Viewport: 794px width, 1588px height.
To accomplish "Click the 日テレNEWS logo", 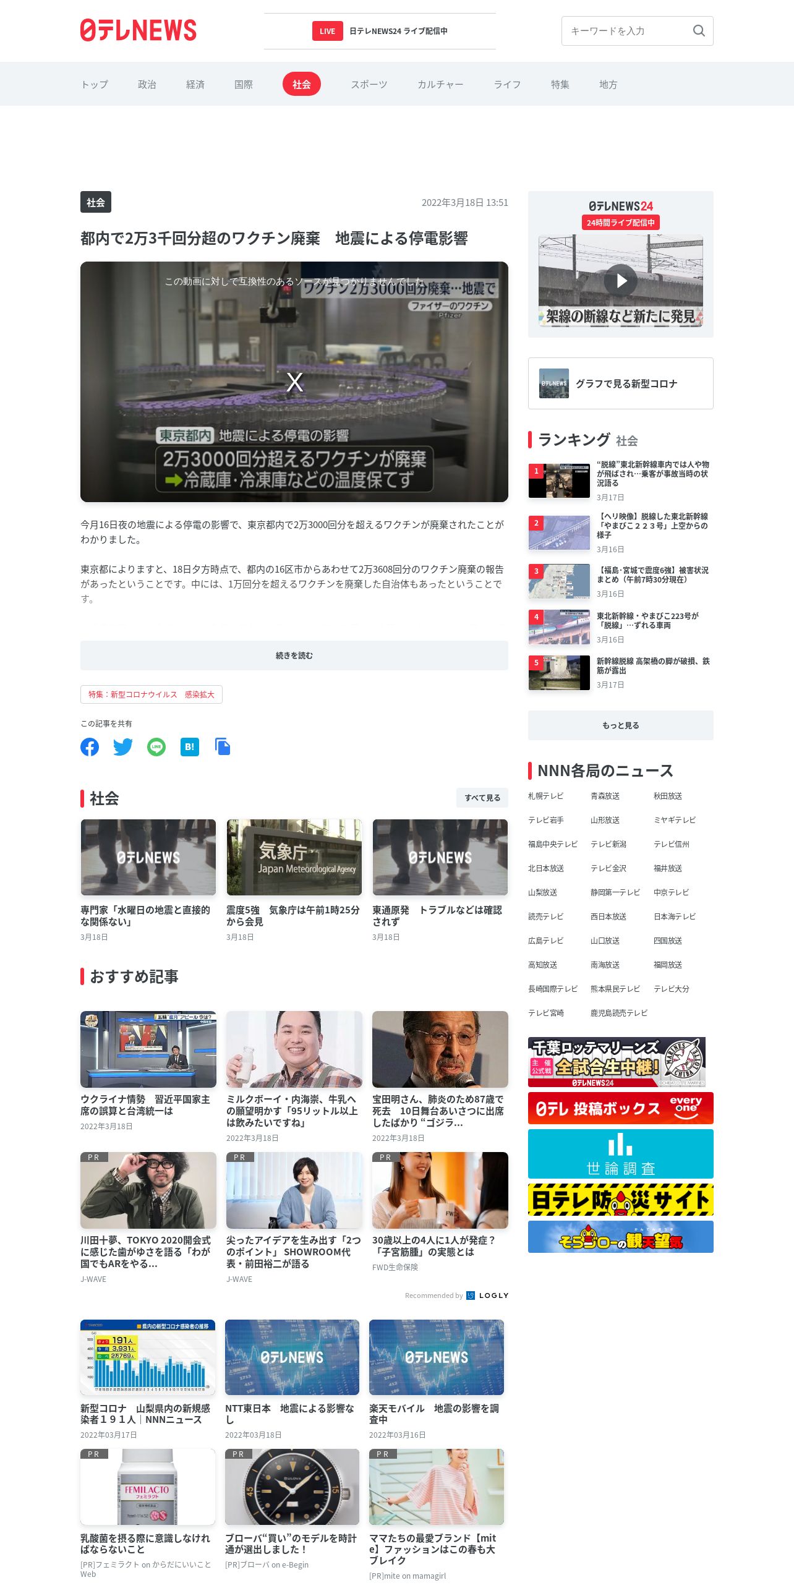I will [139, 30].
